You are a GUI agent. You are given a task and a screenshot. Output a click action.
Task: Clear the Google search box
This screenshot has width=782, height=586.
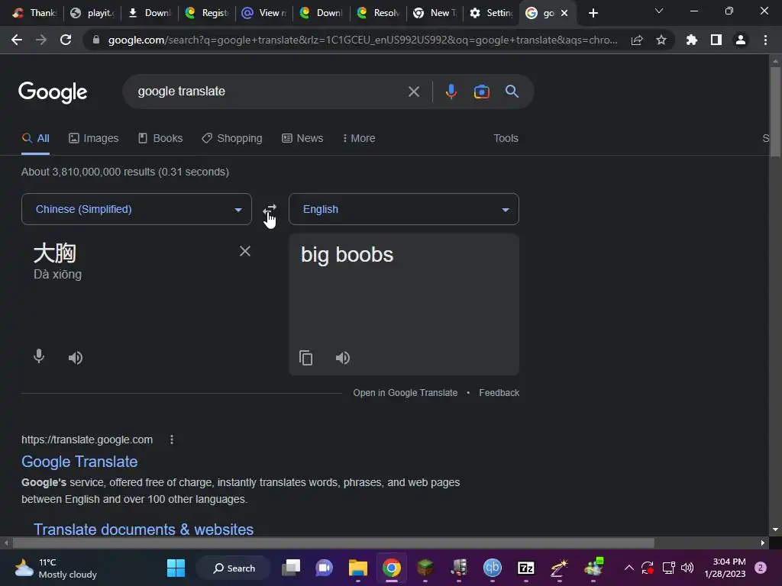(x=413, y=92)
